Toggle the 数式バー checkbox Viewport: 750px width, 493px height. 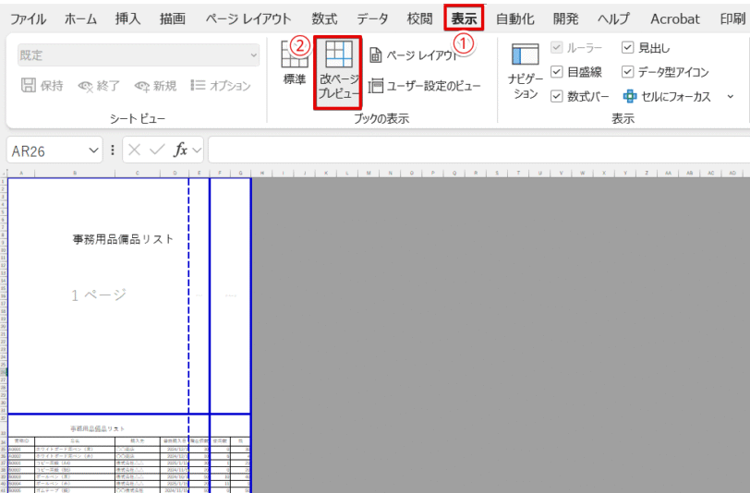[557, 96]
